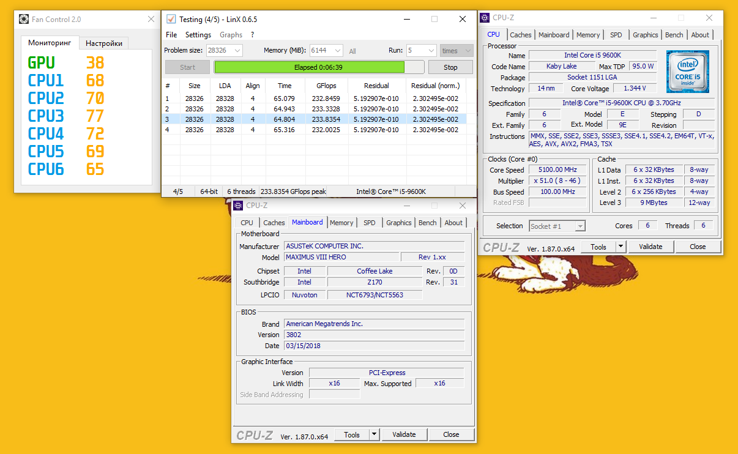
Task: Select Mainboard tab in CPU-Z processor window
Action: click(554, 35)
